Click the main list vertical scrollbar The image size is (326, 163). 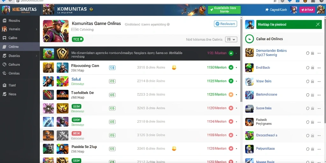(241, 60)
